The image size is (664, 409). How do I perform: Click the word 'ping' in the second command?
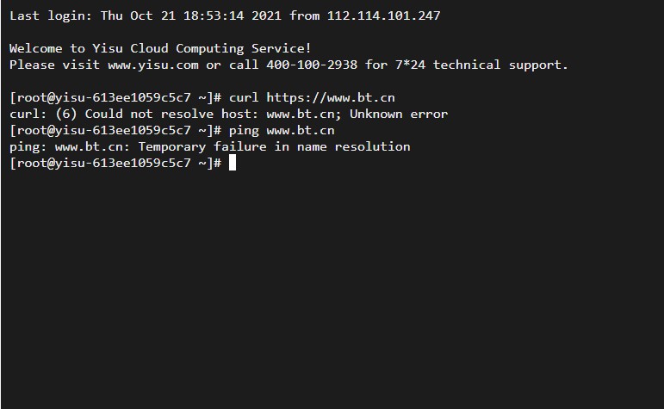(244, 131)
